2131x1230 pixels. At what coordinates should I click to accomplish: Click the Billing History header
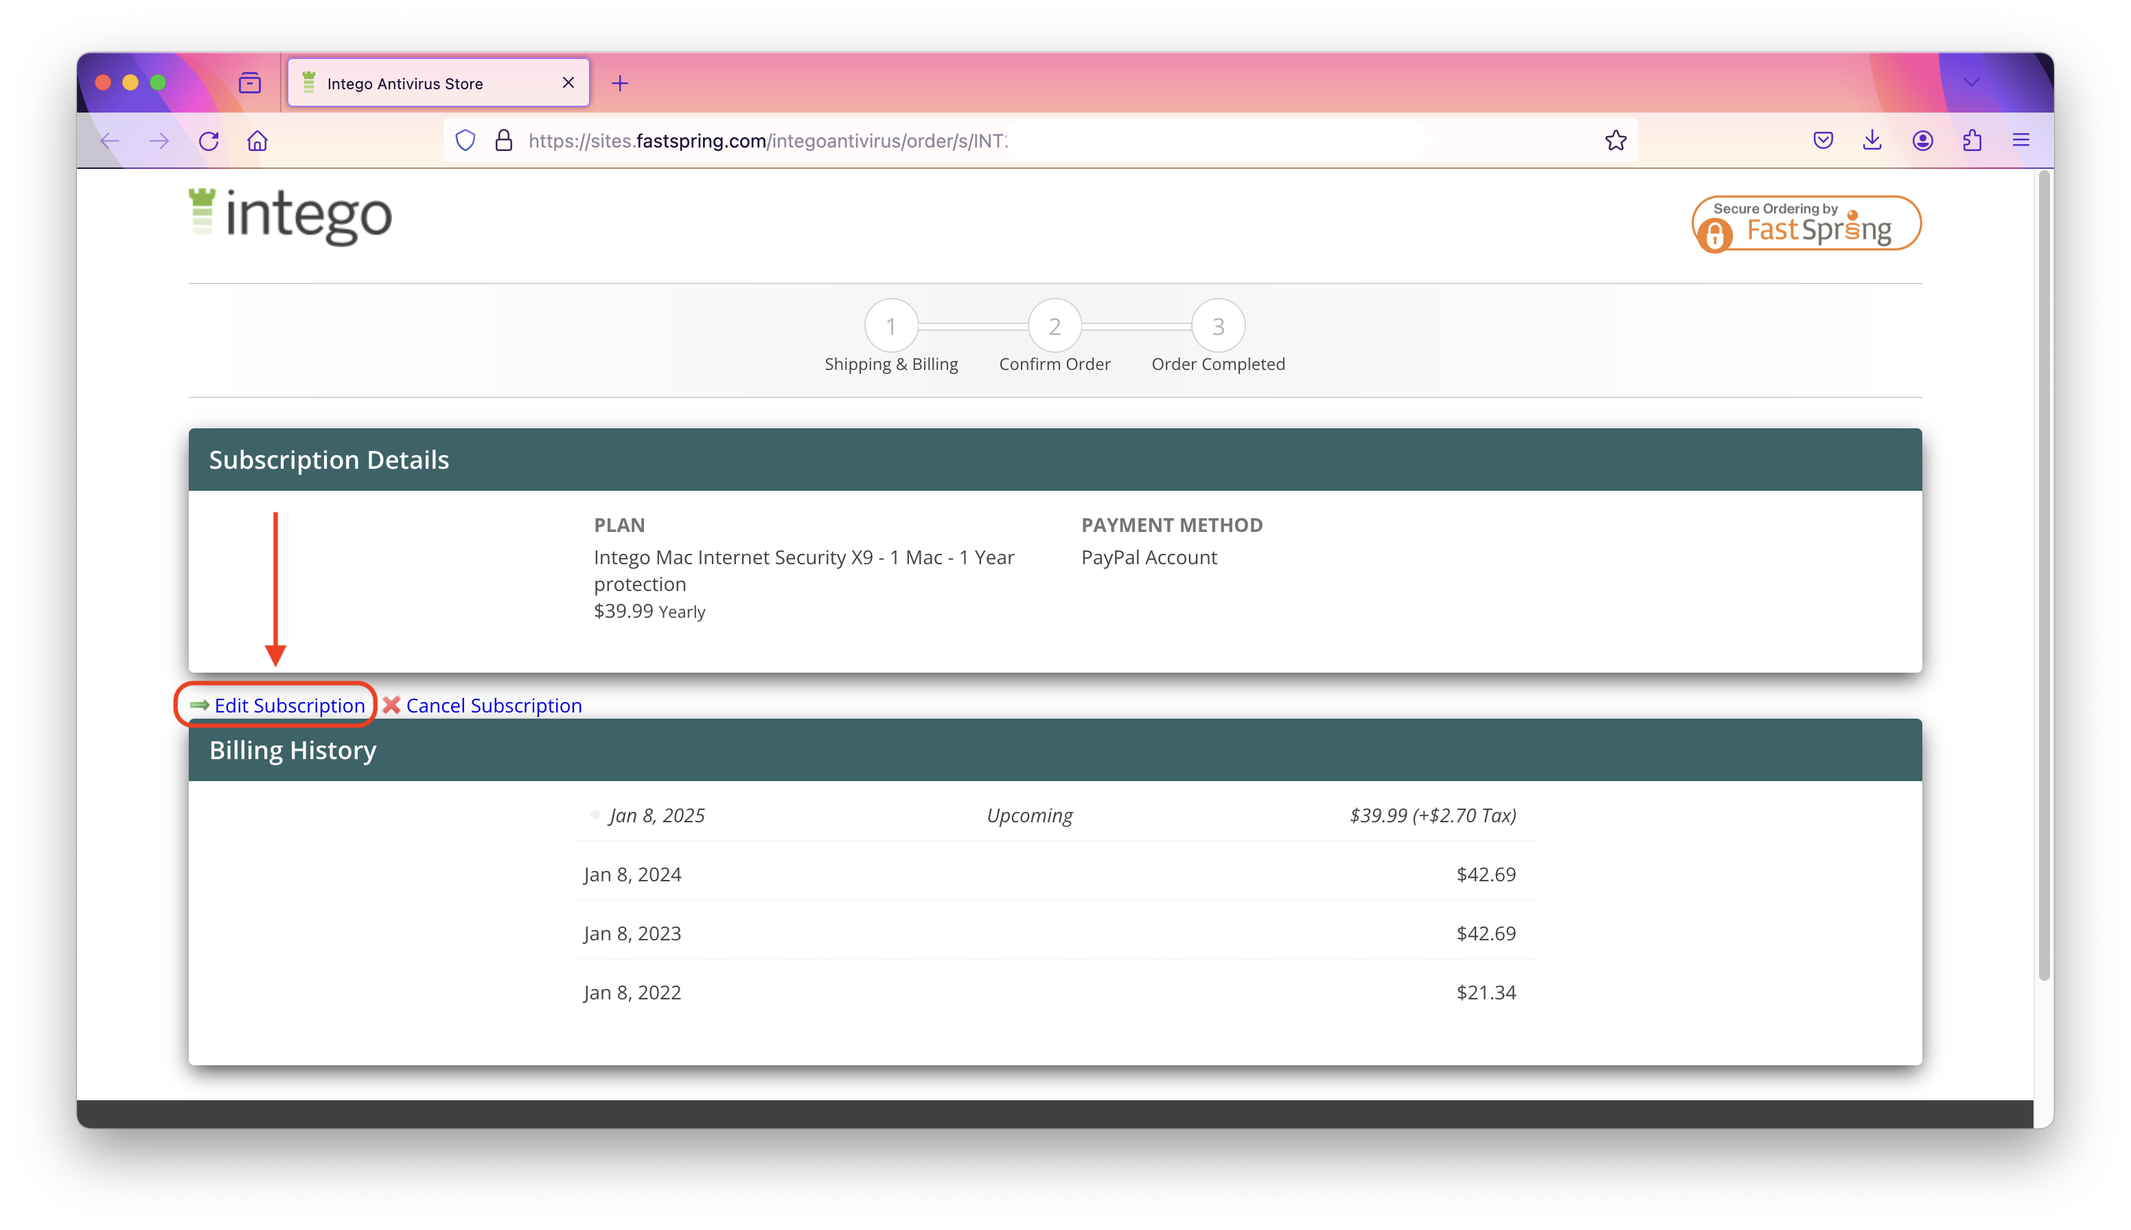(x=1055, y=750)
